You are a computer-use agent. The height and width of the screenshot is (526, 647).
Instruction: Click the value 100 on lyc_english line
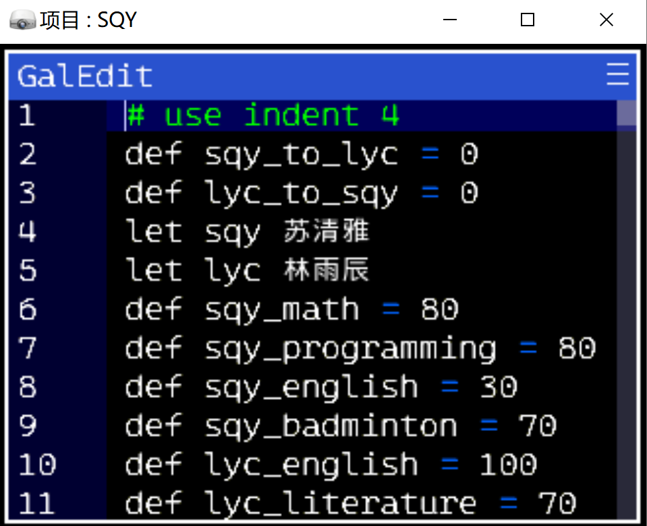pos(508,465)
